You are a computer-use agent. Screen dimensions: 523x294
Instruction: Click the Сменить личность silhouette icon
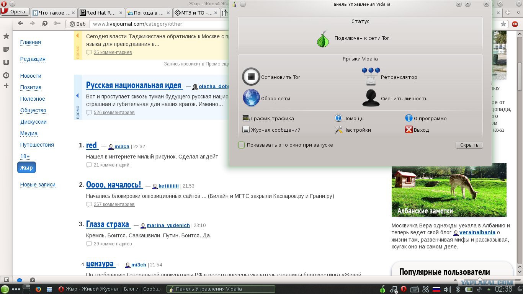tap(371, 98)
